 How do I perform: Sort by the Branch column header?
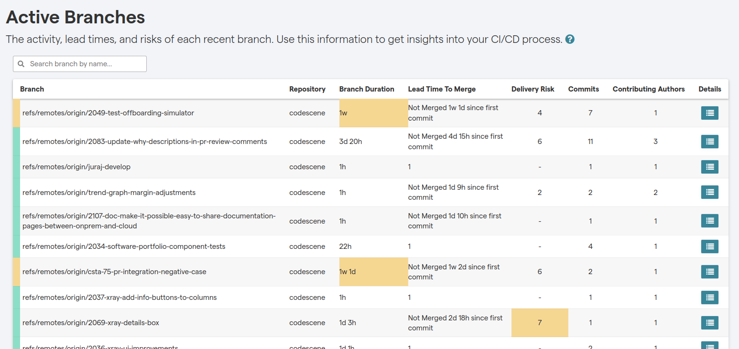tap(32, 89)
